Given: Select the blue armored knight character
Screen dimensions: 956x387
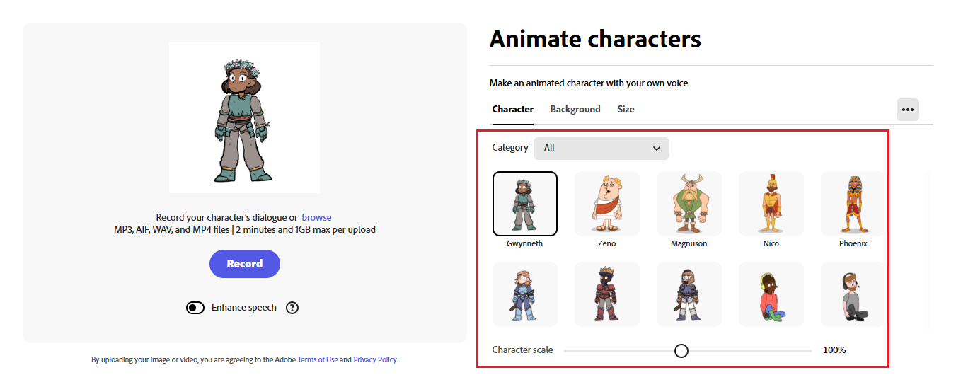Looking at the screenshot, I should (x=524, y=294).
